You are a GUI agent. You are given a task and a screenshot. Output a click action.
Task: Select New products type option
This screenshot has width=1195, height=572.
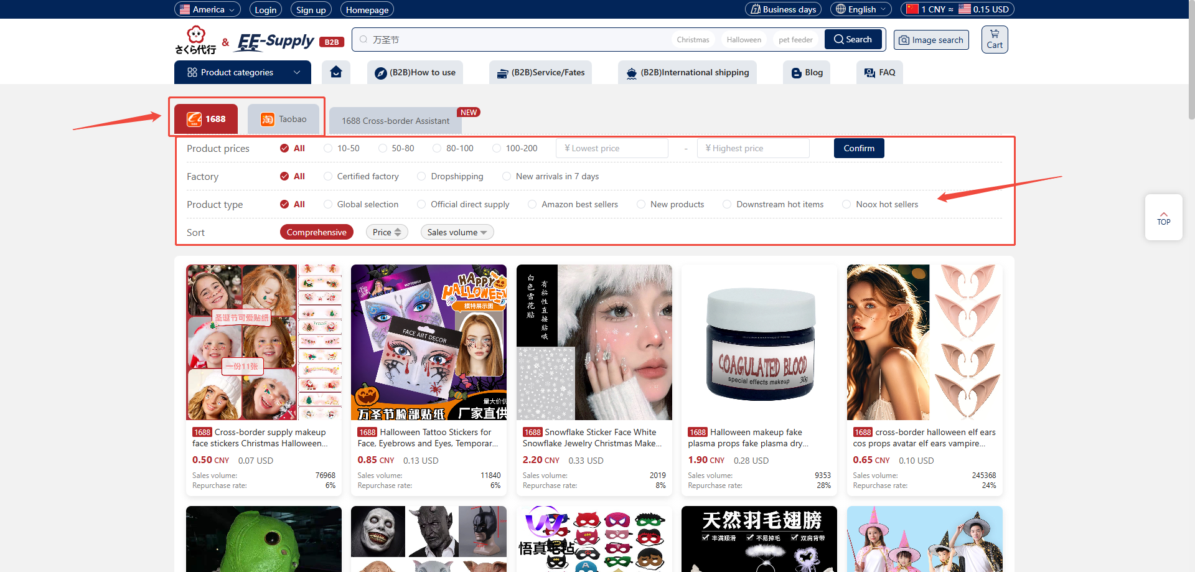(670, 204)
